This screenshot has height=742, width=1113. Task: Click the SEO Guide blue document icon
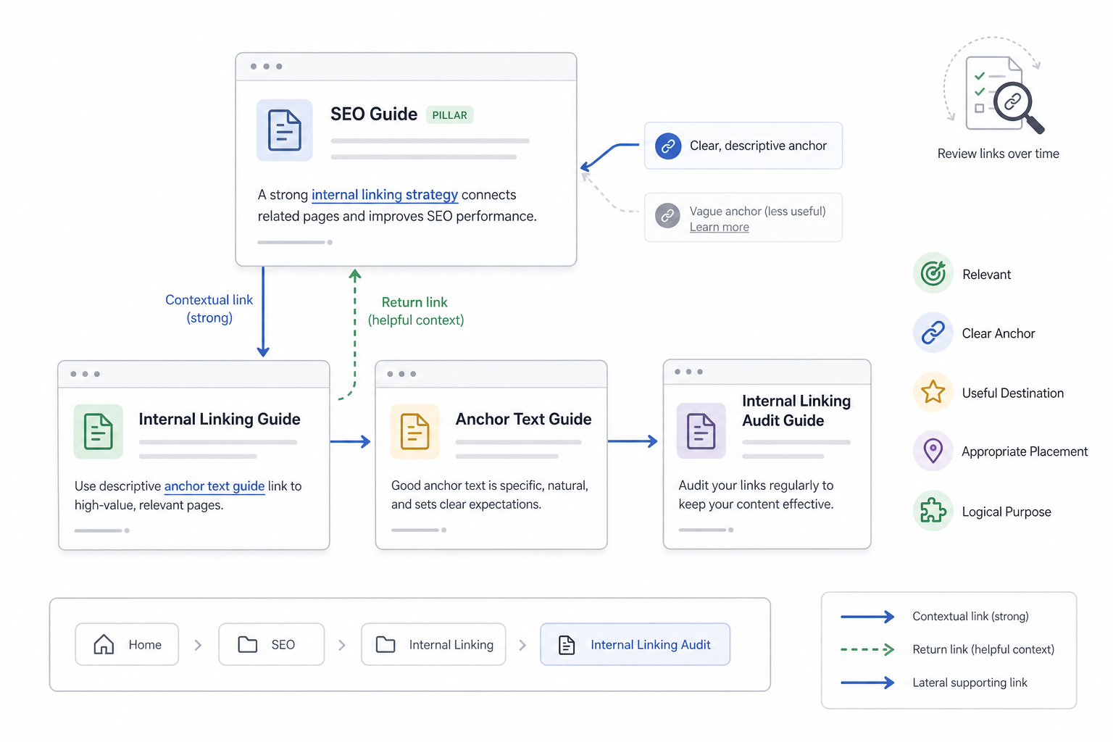[285, 130]
